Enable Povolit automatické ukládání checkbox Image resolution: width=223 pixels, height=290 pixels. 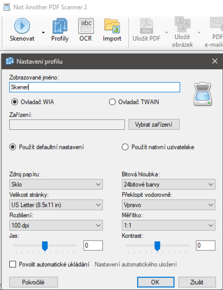pyautogui.click(x=13, y=264)
